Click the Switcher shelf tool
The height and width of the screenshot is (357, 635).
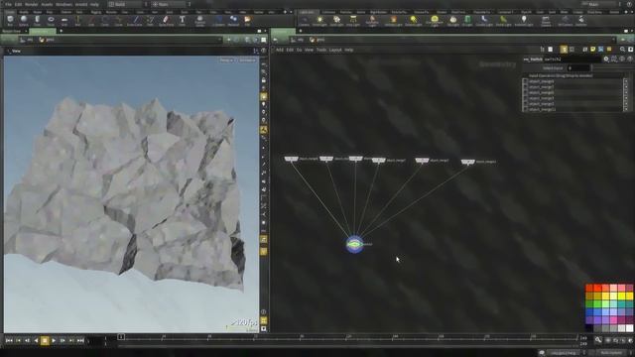[580, 21]
